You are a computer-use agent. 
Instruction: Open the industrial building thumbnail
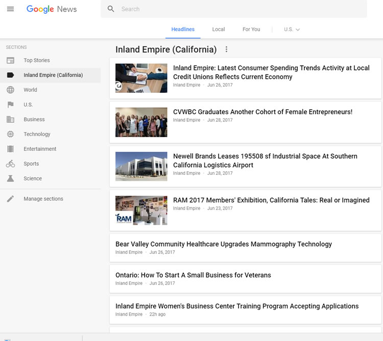click(141, 166)
